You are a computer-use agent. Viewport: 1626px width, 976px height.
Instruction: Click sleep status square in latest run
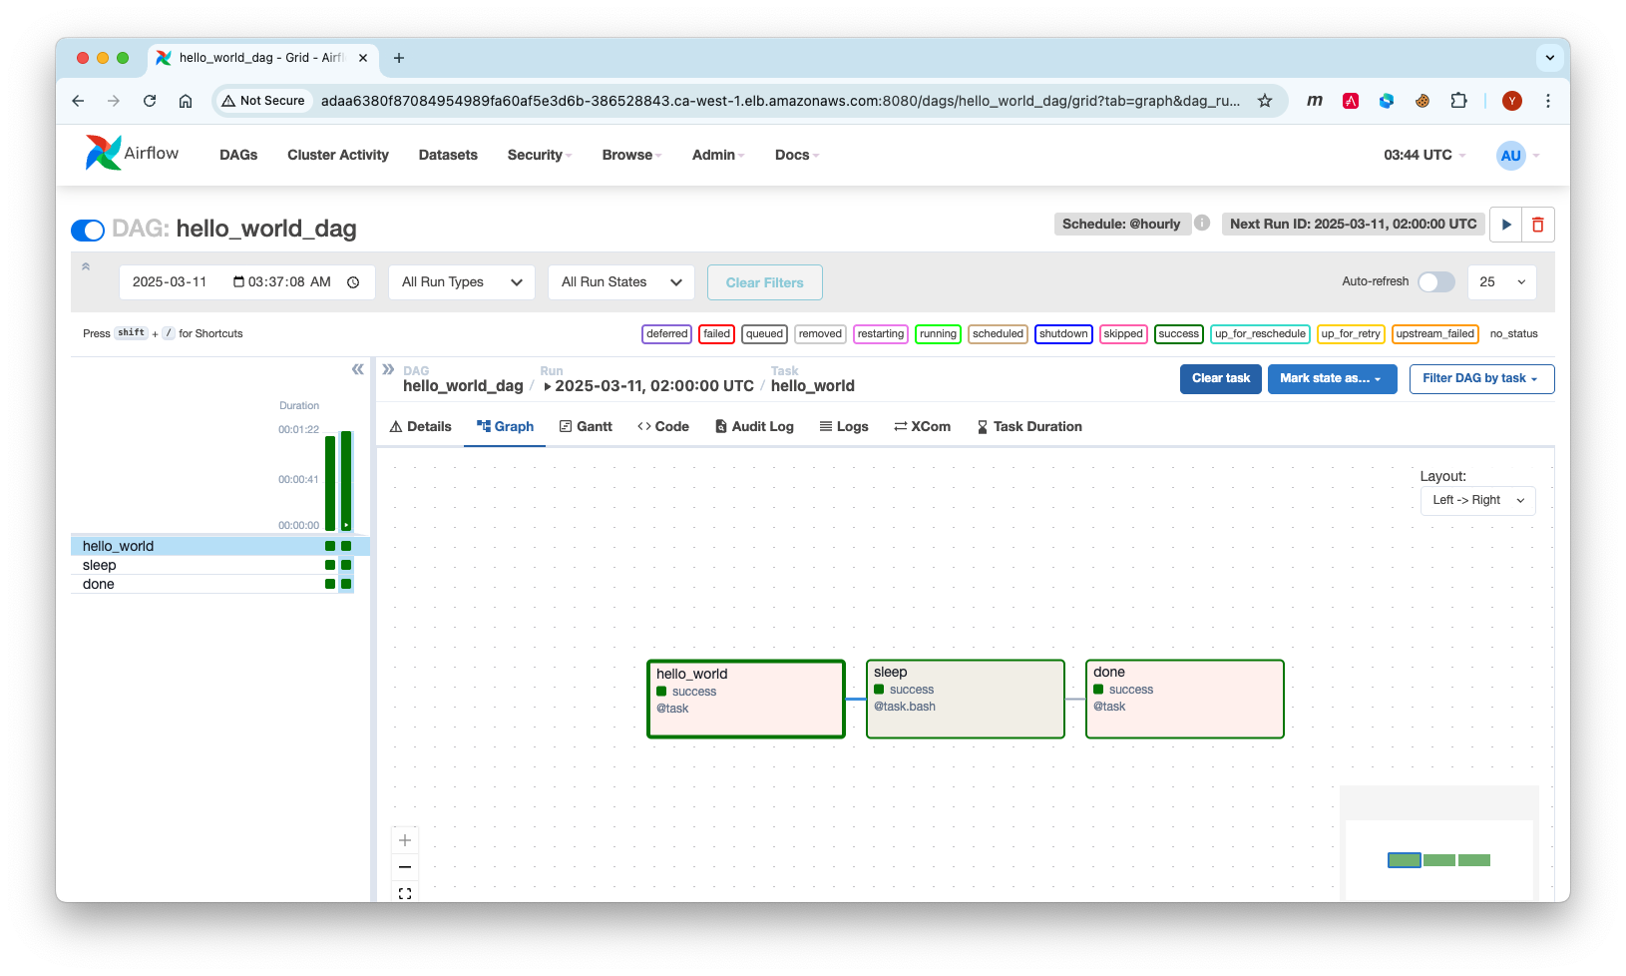point(346,565)
